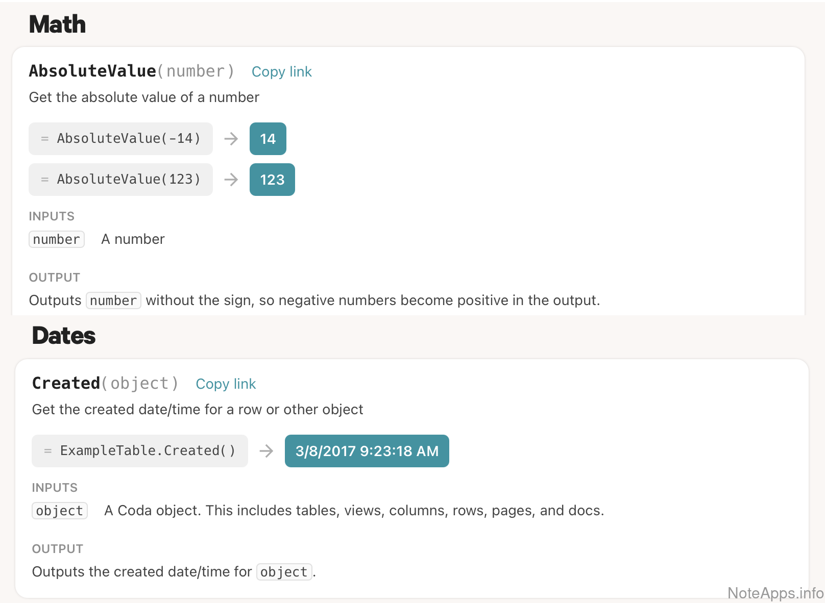Click the 3/8/2017 9:23:18 AM result chip
825x603 pixels.
(x=367, y=451)
